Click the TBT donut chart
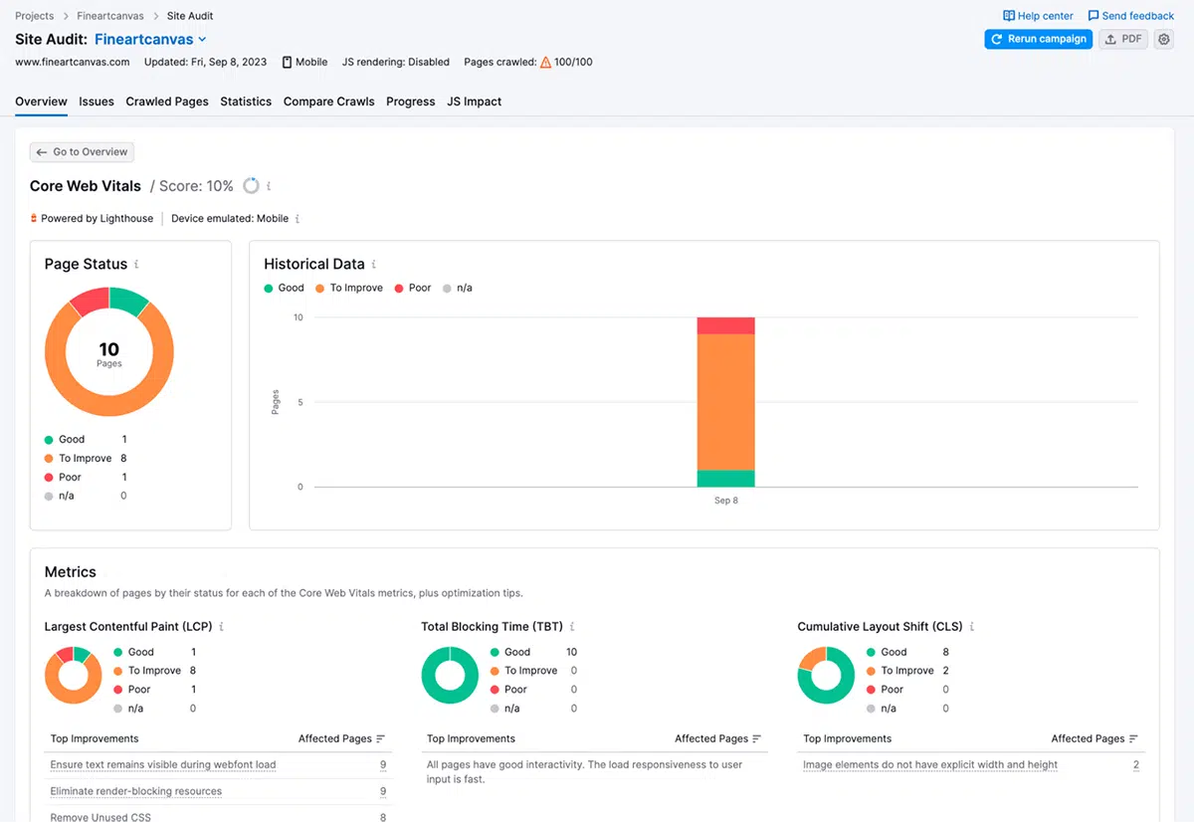The width and height of the screenshot is (1194, 822). click(x=450, y=676)
